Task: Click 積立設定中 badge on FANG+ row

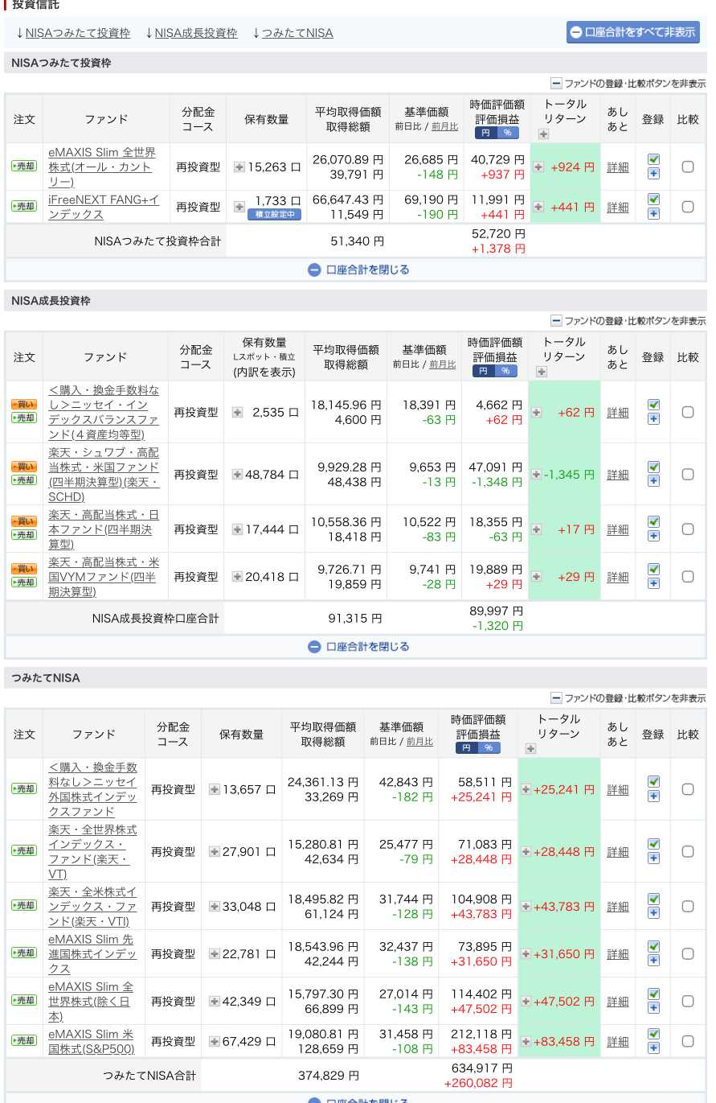Action: click(274, 214)
